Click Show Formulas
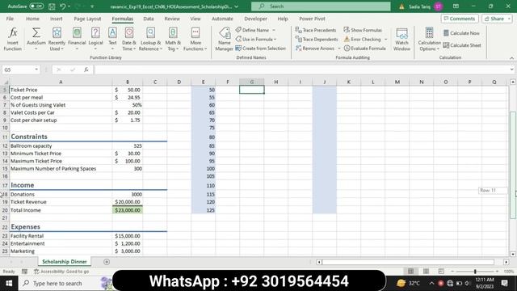Viewport: 517px width, 291px height. pos(363,30)
